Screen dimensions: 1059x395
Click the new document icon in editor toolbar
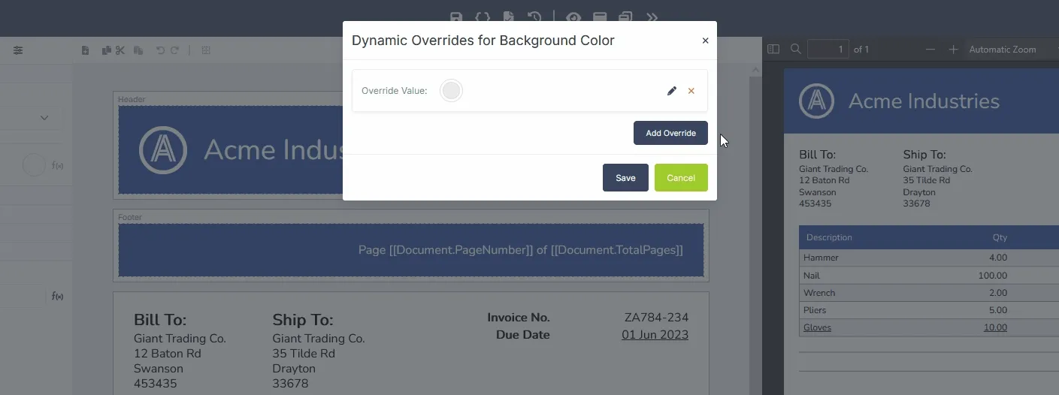[x=85, y=50]
